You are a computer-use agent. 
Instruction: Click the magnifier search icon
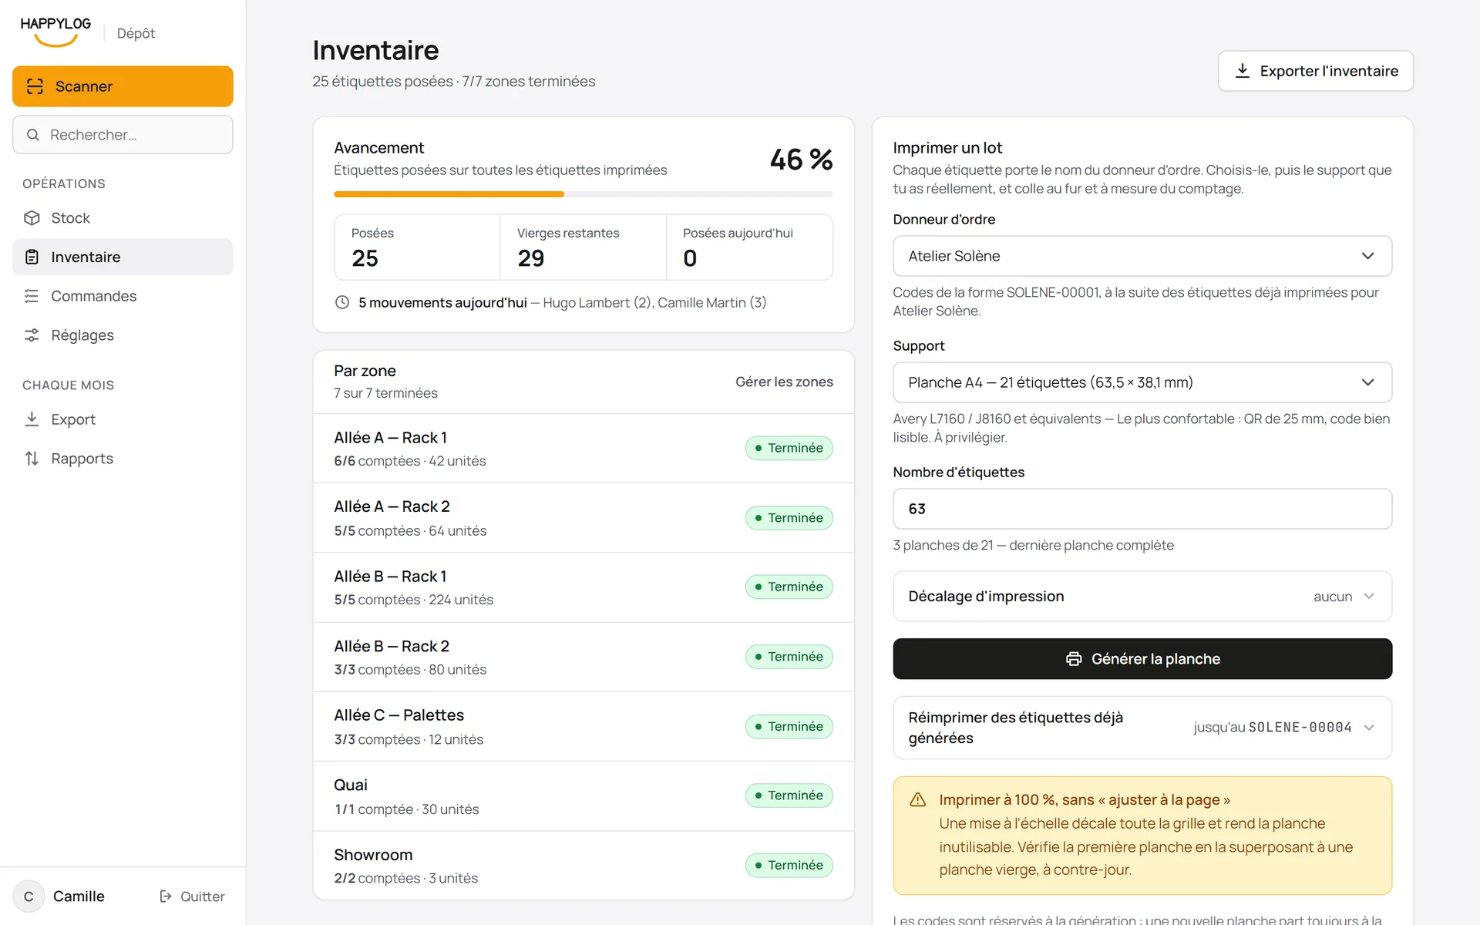pos(33,135)
